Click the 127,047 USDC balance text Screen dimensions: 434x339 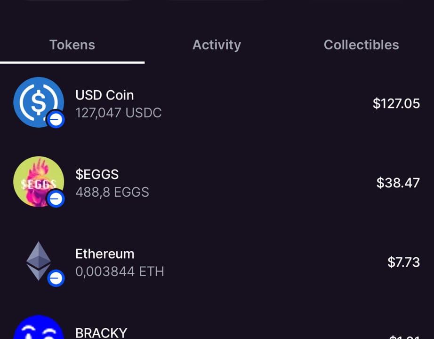(118, 113)
